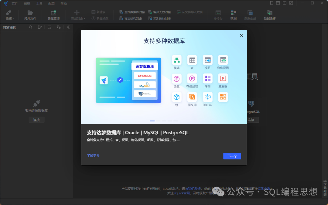Open the 命令行 command line tool
The image size is (328, 205).
218,15
